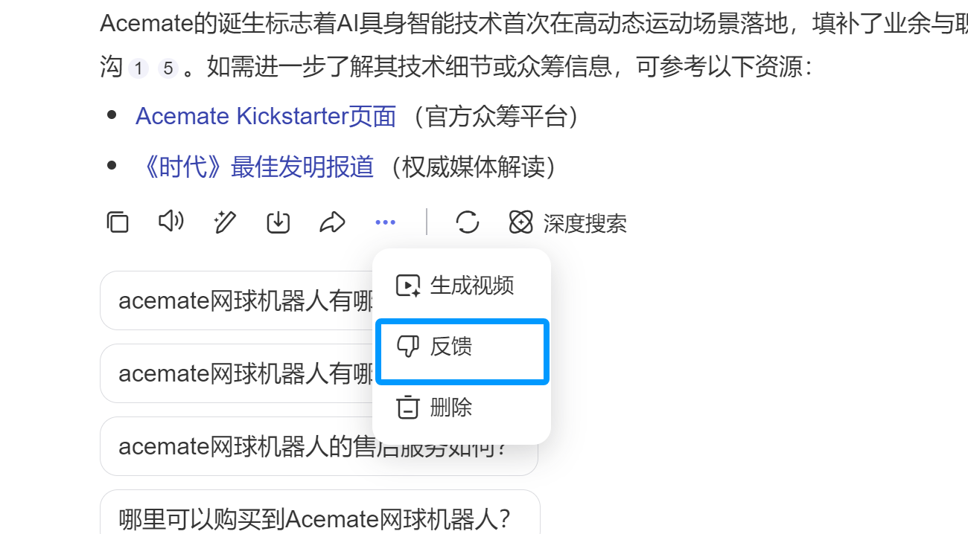Open citation reference number 1
Screen dimensions: 968x534
click(138, 69)
